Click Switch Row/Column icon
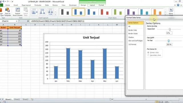 tap(17, 12)
